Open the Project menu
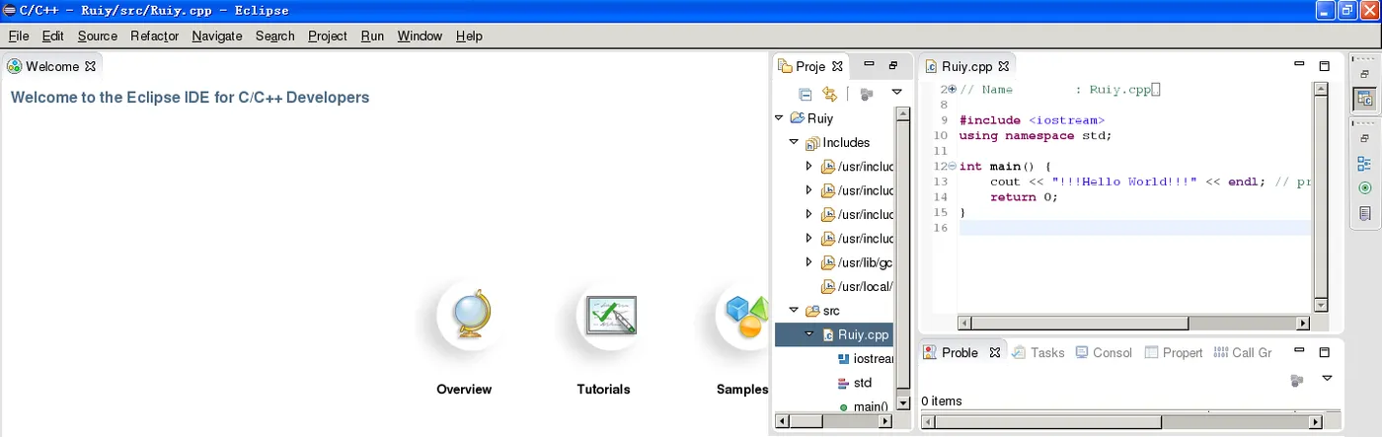Screen dimensions: 1382x437 [x=328, y=36]
